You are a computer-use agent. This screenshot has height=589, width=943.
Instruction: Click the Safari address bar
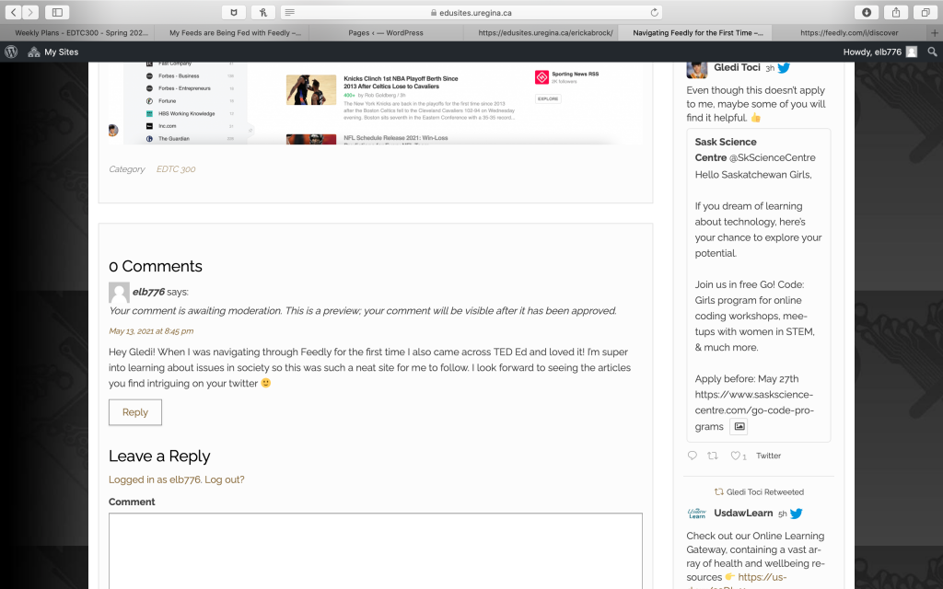tap(471, 12)
